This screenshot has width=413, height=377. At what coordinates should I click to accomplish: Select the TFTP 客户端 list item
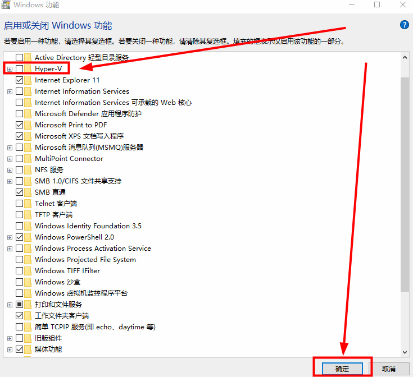(x=53, y=215)
